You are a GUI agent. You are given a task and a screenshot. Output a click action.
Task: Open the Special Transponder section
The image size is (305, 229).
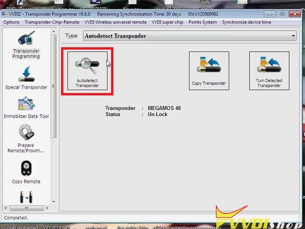pos(26,78)
